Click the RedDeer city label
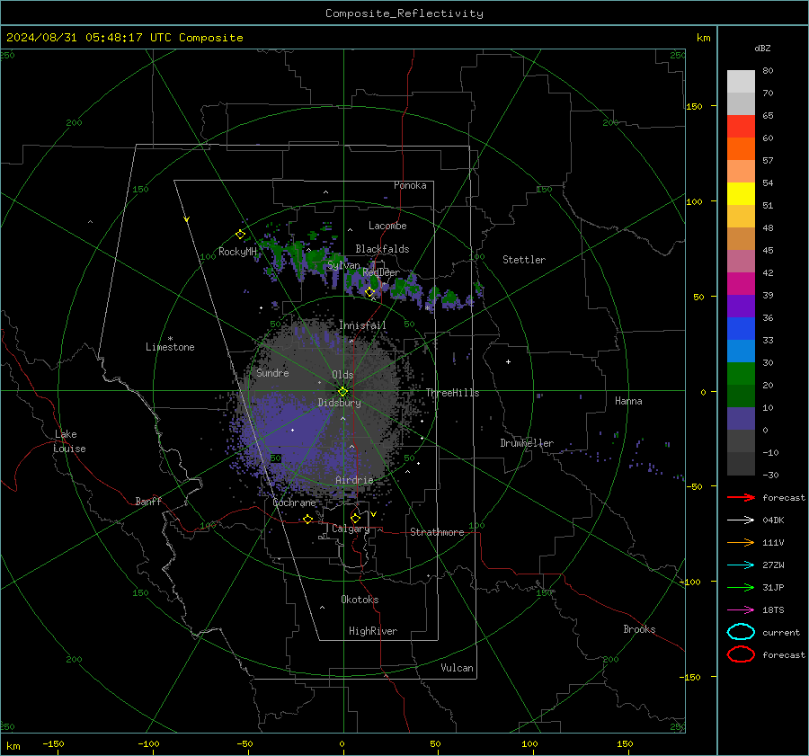Screen dimensions: 809x756 381,272
